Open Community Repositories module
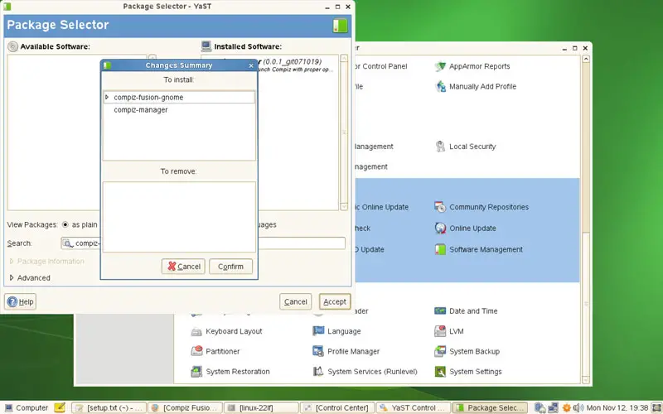Image resolution: width=663 pixels, height=414 pixels. [x=482, y=207]
